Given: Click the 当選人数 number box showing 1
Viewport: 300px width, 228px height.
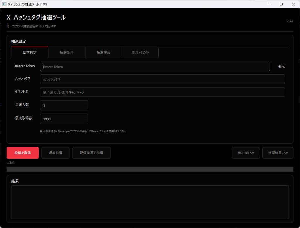Looking at the screenshot, I should click(64, 105).
